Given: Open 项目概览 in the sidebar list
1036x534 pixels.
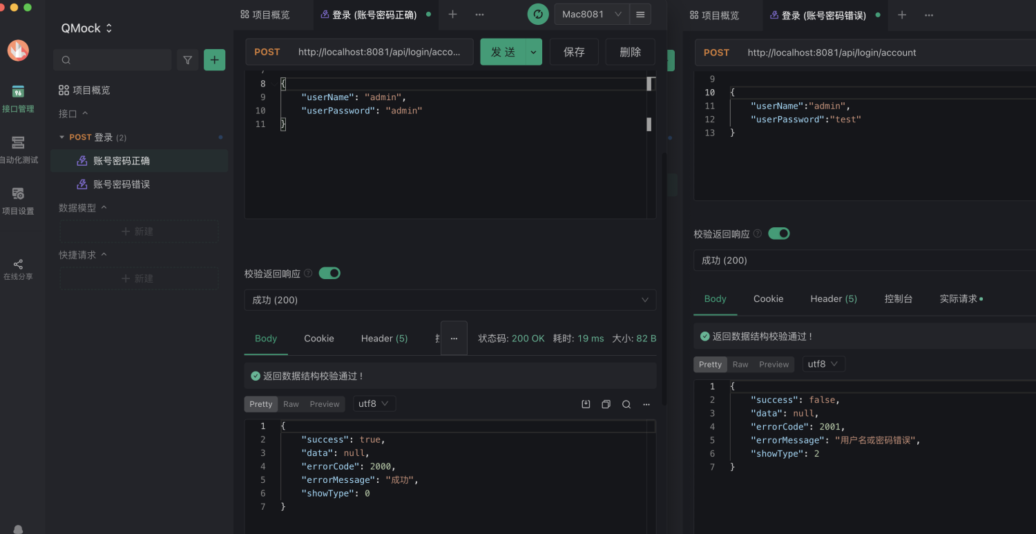Looking at the screenshot, I should [x=84, y=90].
